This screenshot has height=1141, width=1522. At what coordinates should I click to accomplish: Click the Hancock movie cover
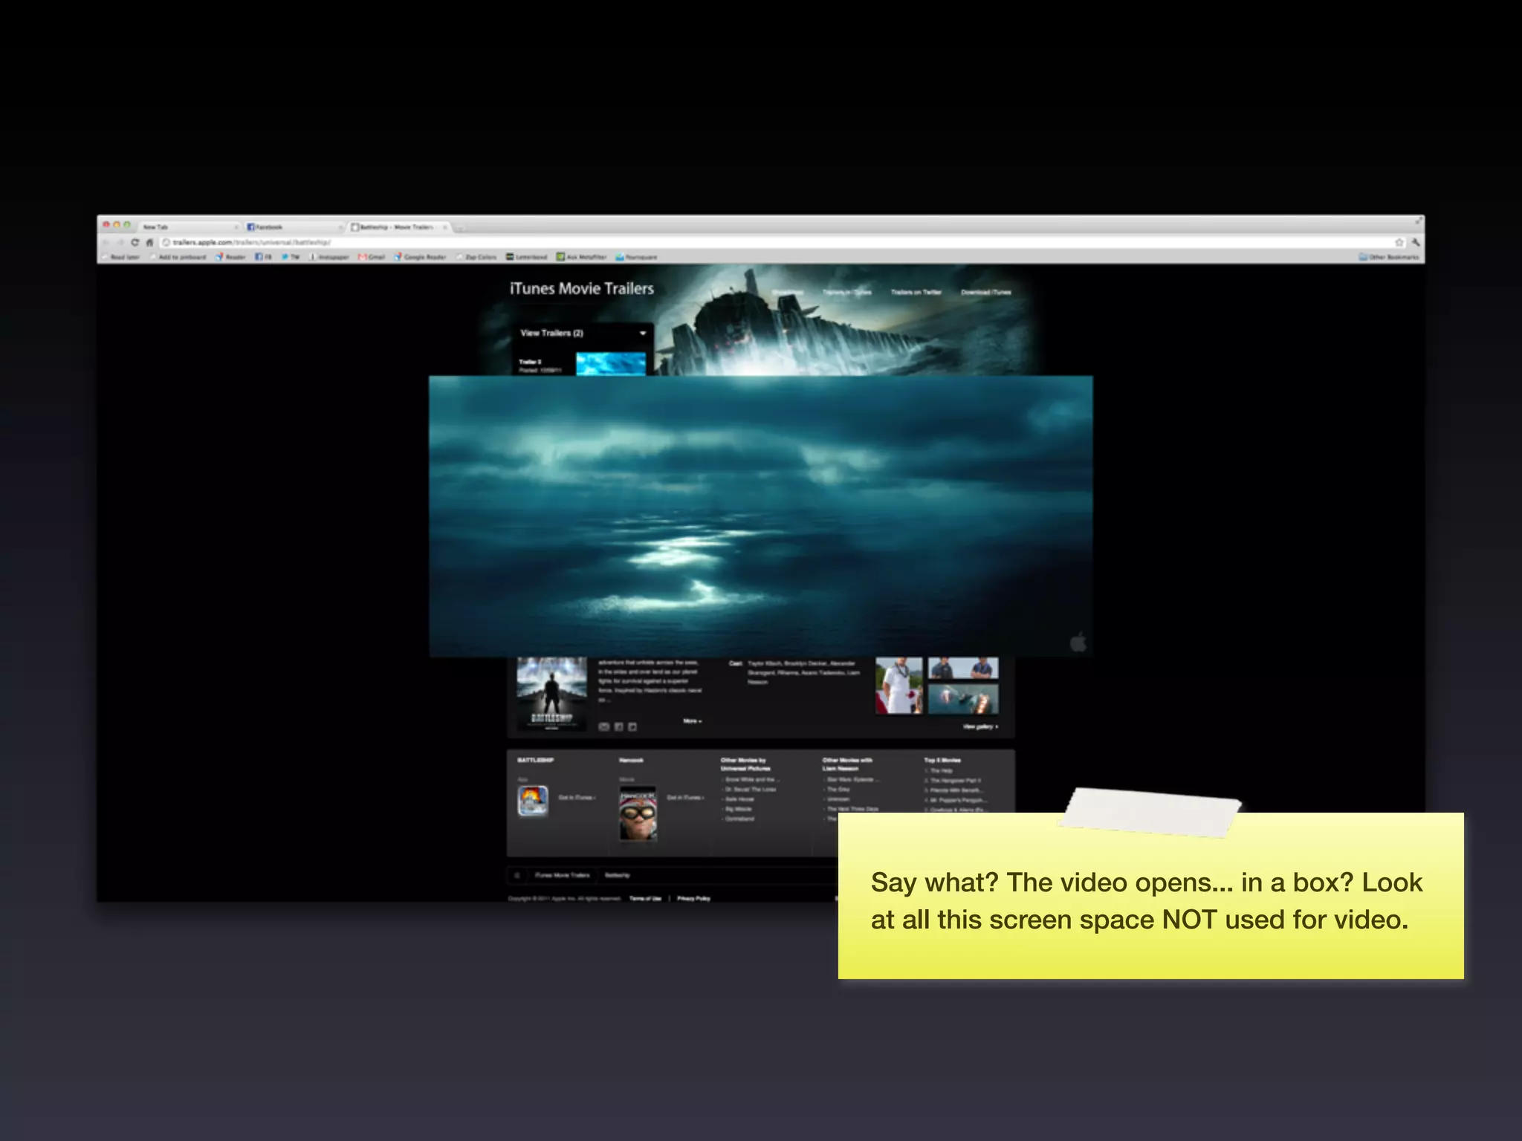638,813
